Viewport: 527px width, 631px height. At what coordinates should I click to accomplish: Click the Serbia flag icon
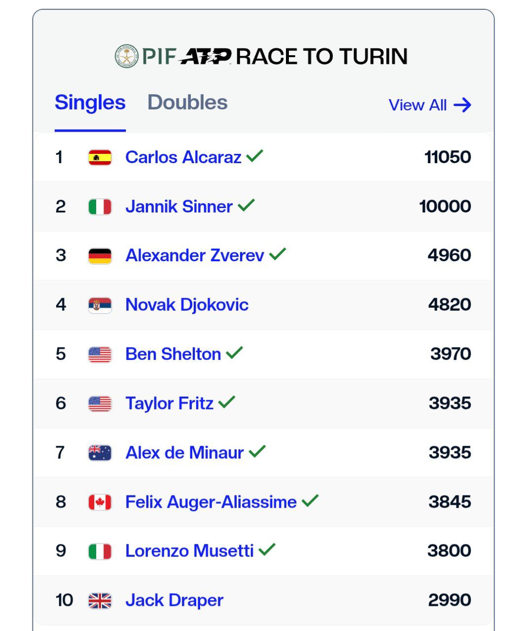(x=100, y=305)
